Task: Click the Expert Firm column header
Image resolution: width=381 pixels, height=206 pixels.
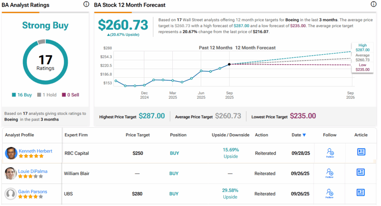Action: pyautogui.click(x=76, y=135)
